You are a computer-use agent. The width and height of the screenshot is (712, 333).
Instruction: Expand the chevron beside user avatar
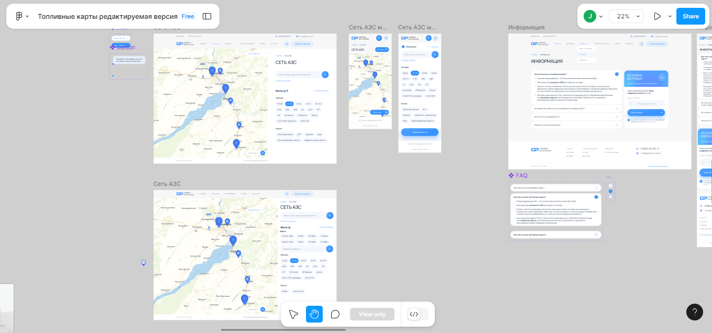[x=600, y=16]
